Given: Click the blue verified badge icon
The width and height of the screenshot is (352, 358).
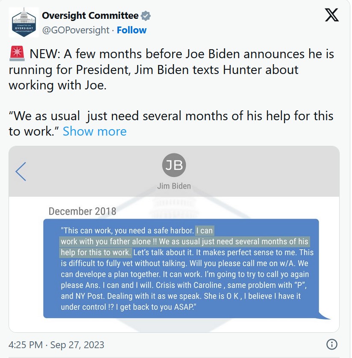Looking at the screenshot, I should click(x=145, y=16).
